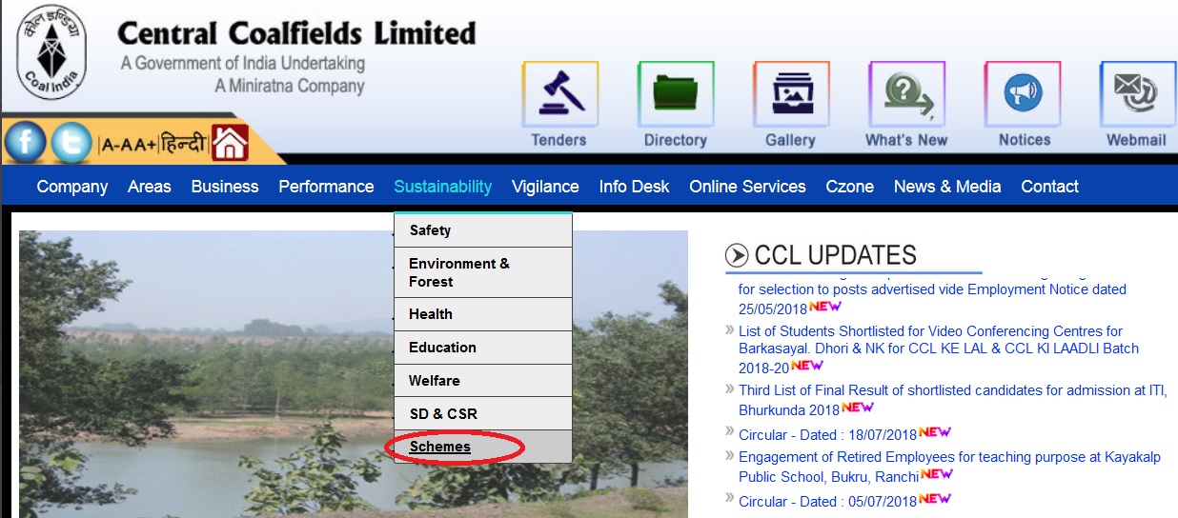Open the Facebook page icon
The width and height of the screenshot is (1178, 518).
pos(26,143)
